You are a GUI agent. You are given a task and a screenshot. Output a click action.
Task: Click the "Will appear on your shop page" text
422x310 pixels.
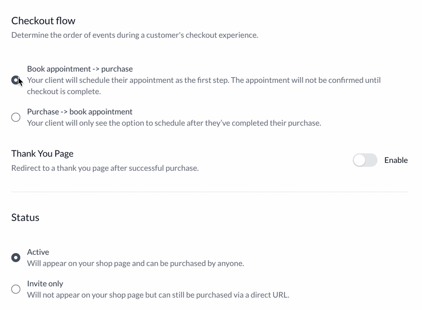pyautogui.click(x=135, y=263)
